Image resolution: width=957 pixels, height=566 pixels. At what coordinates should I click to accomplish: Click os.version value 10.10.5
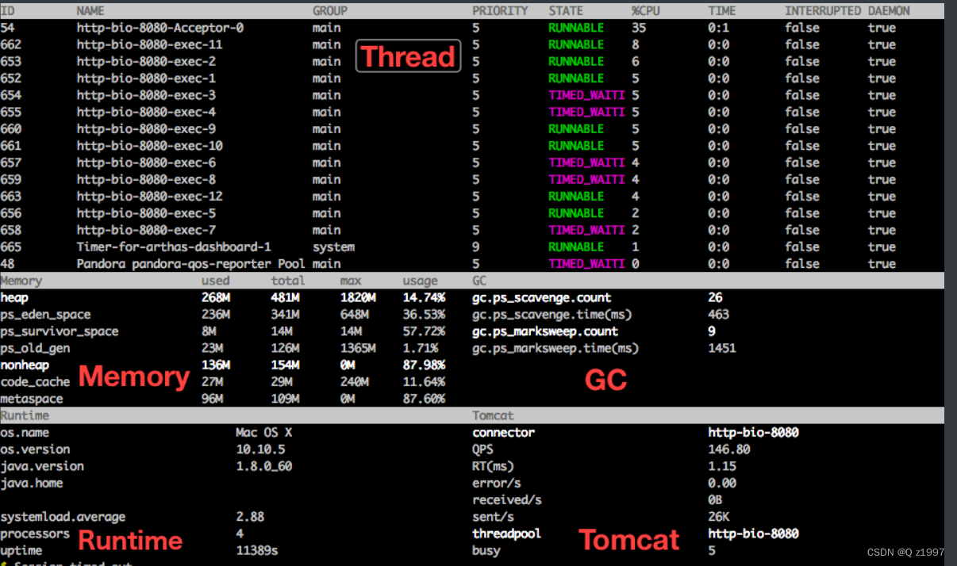click(260, 449)
